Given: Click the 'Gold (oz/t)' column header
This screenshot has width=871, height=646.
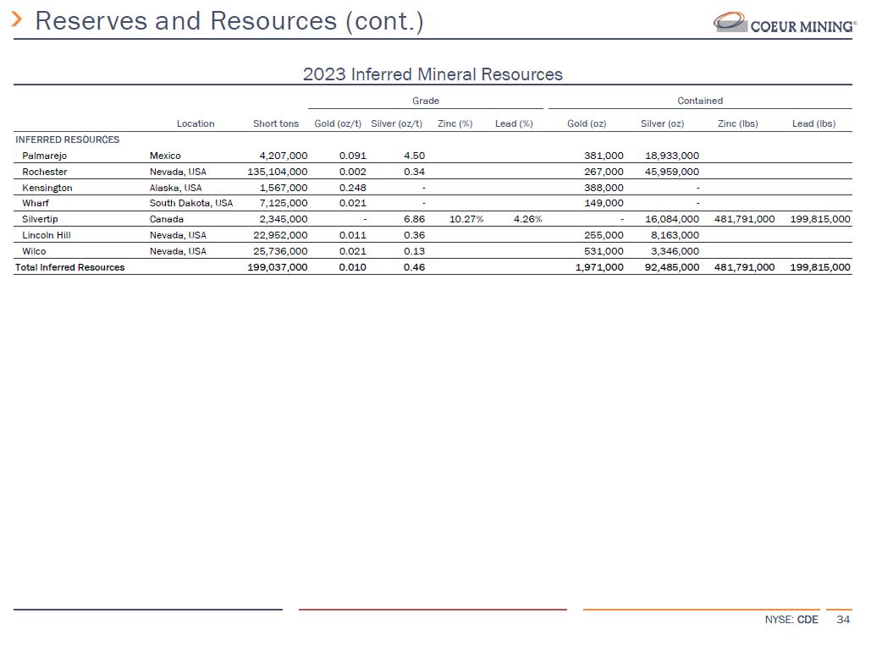Looking at the screenshot, I should coord(338,123).
